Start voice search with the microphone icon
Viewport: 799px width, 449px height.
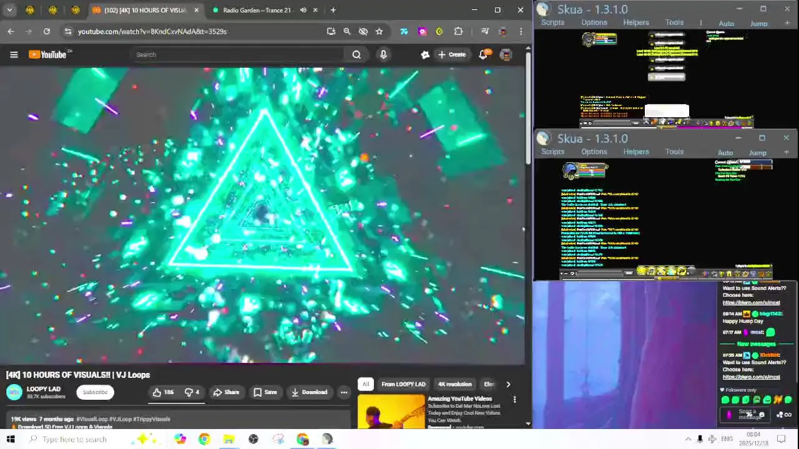383,55
